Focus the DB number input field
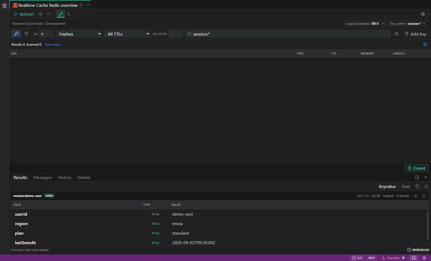 (x=46, y=34)
